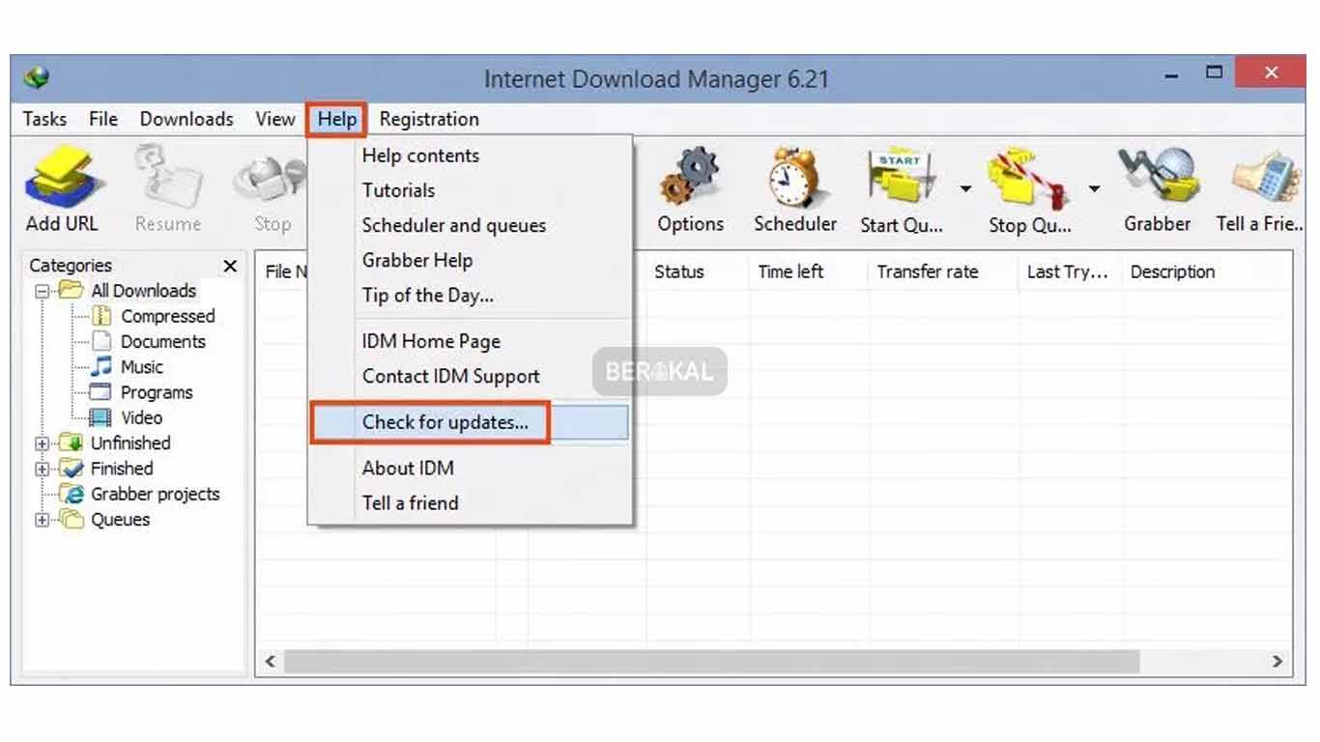Select the Music category
1320x742 pixels.
(x=142, y=367)
